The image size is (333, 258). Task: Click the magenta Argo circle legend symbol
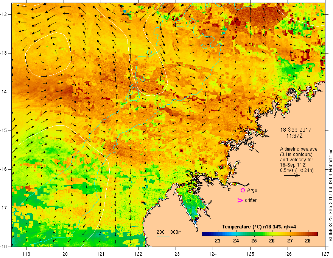(x=243, y=190)
